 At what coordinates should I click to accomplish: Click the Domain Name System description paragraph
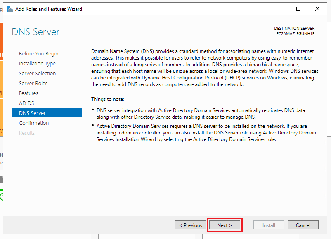pos(205,68)
